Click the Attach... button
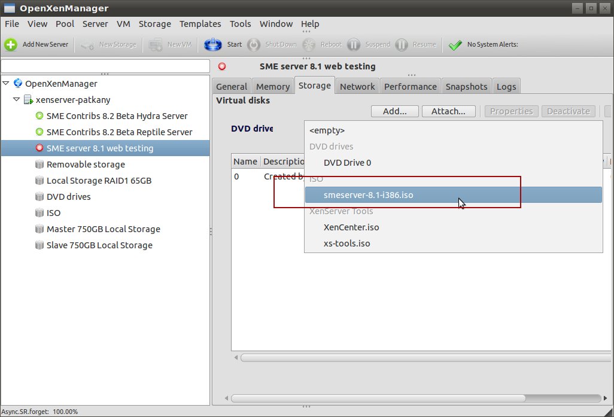Image resolution: width=614 pixels, height=417 pixels. pyautogui.click(x=448, y=111)
